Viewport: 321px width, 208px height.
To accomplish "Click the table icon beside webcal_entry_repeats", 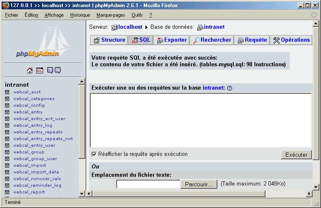I will [7, 132].
